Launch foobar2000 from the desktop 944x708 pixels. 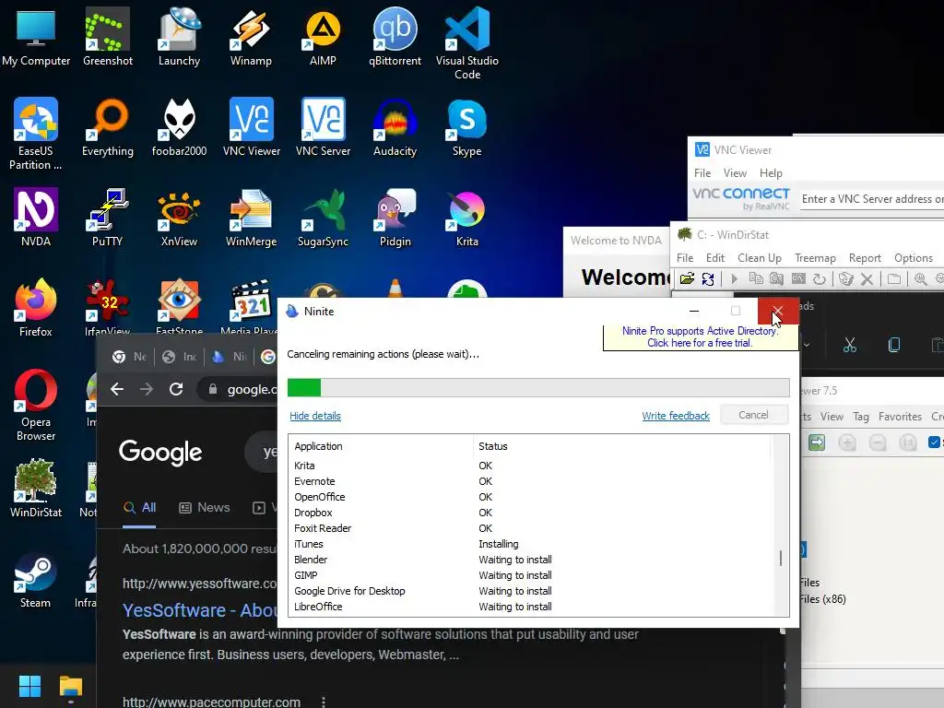pos(179,127)
